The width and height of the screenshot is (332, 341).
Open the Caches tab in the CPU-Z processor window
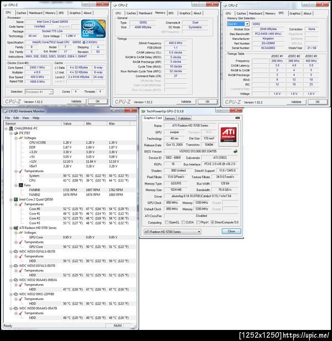click(x=22, y=13)
